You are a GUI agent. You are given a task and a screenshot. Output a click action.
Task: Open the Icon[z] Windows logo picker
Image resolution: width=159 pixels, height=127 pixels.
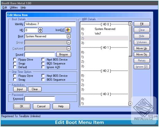(x=68, y=30)
